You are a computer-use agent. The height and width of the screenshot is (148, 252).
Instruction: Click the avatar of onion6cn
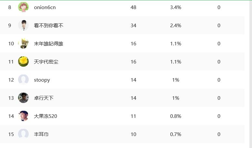[x=23, y=7]
